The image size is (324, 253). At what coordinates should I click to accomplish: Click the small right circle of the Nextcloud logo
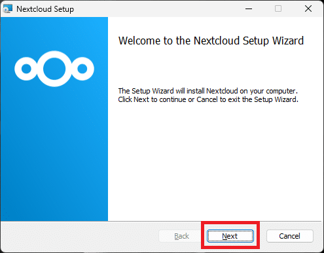tap(82, 69)
